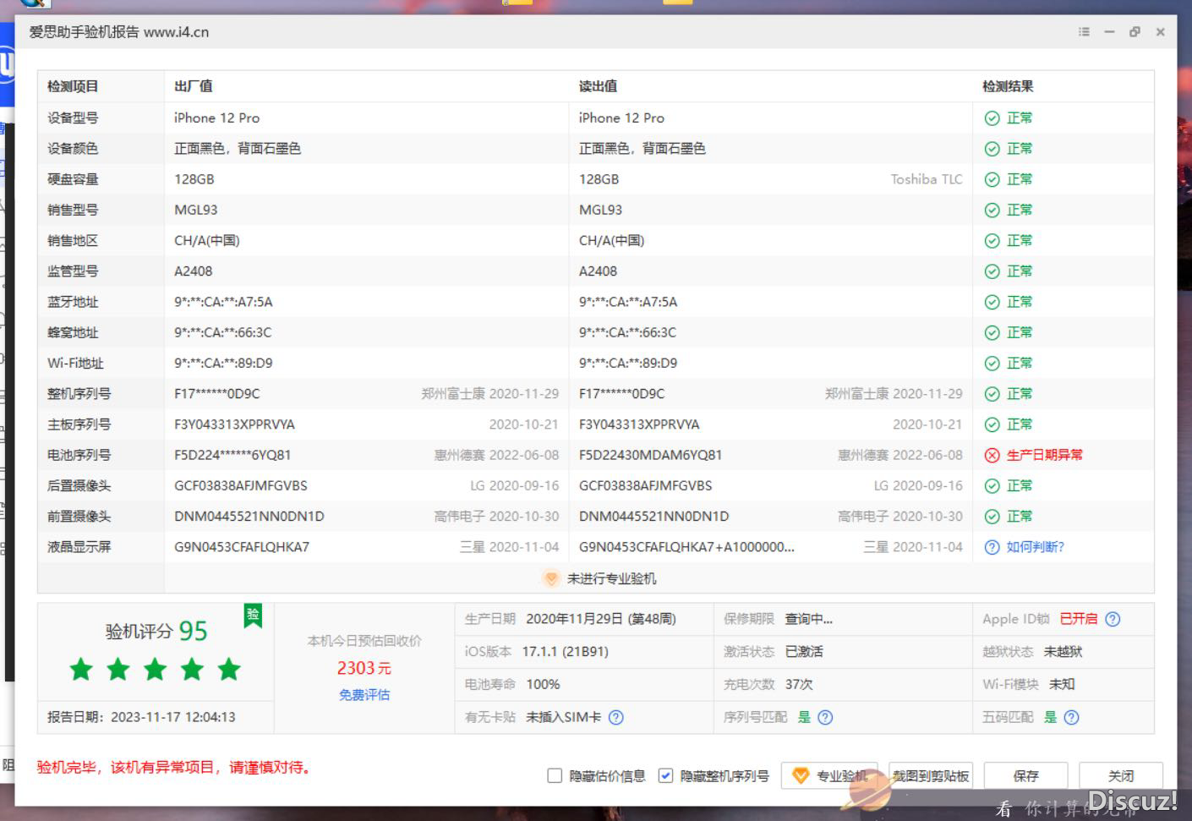Image resolution: width=1192 pixels, height=821 pixels.
Task: Click the green check icon in 硬盘容量 row
Action: click(992, 179)
